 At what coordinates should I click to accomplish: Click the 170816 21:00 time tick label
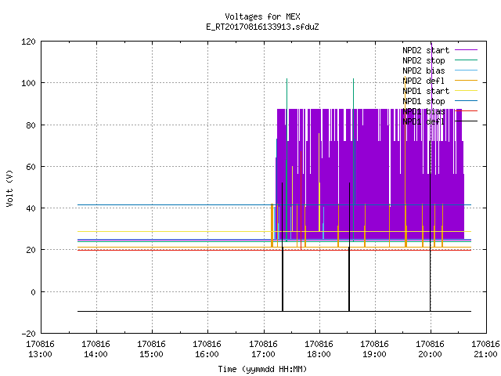coord(485,349)
